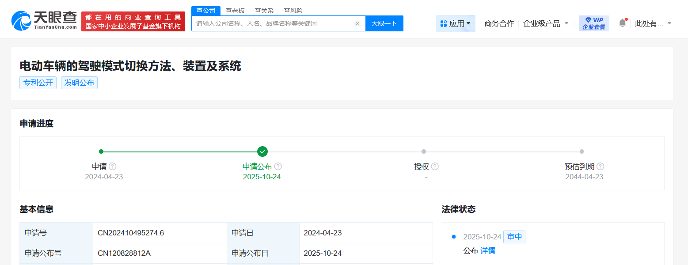Click the 审中 status label
Screen dimensions: 688x265
(x=514, y=237)
